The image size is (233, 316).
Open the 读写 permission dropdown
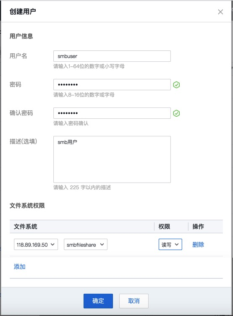pos(170,245)
